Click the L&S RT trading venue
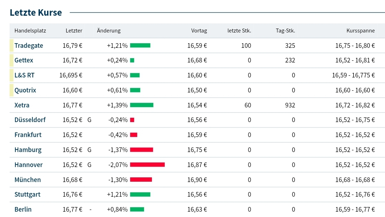Viewport: 385px width, 217px height. (25, 75)
